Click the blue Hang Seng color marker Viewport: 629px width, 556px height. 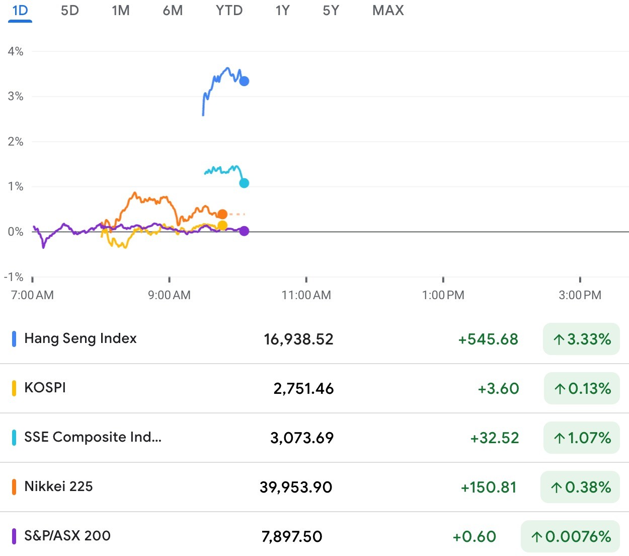coord(14,339)
